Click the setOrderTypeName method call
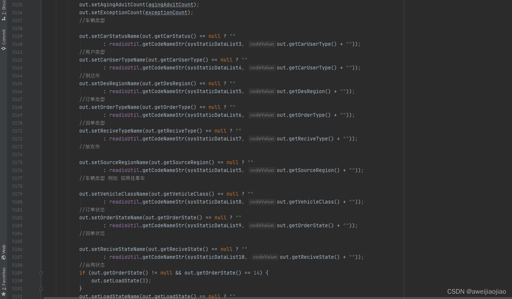 tap(115, 107)
